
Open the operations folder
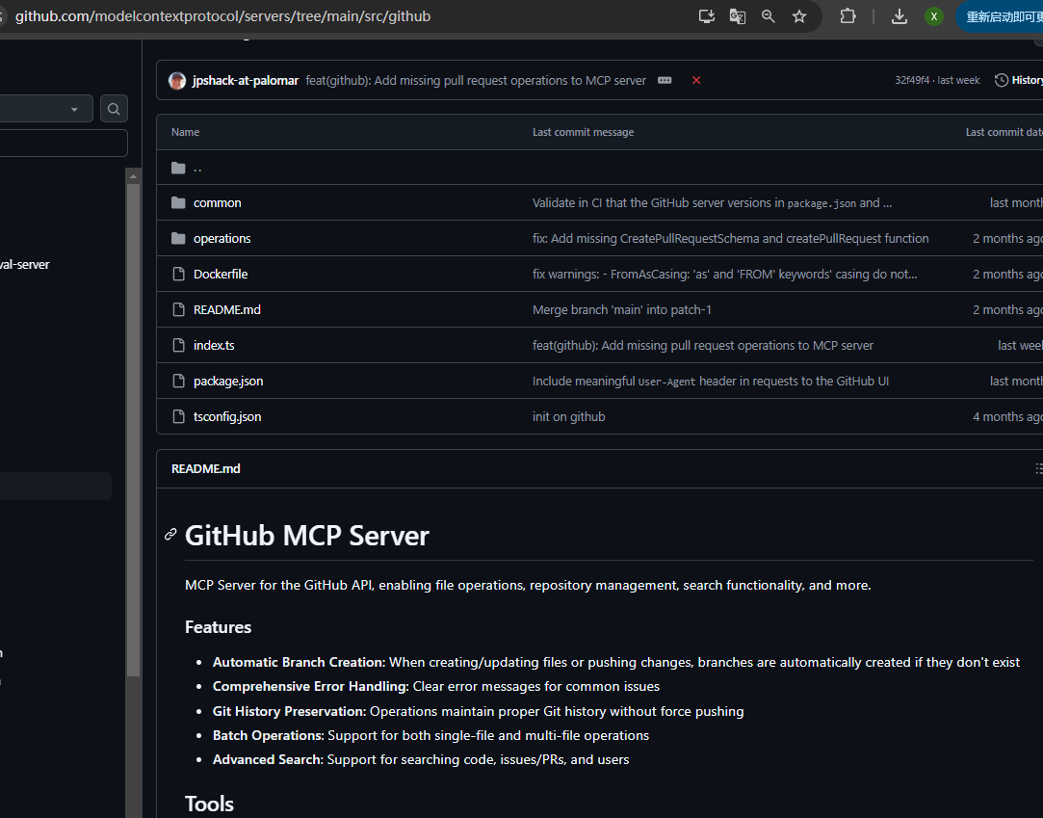222,239
